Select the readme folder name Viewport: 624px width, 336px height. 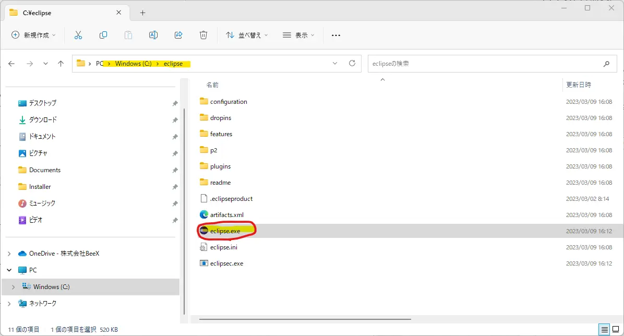221,183
